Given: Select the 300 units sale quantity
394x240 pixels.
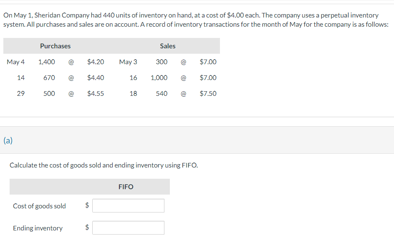Looking at the screenshot, I should (162, 62).
